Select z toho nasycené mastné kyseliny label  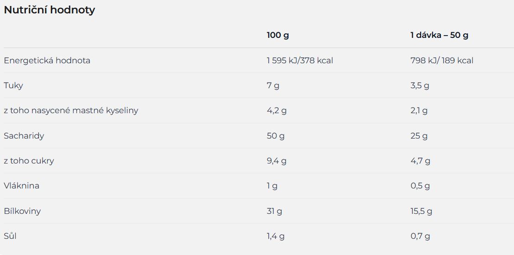tap(71, 111)
